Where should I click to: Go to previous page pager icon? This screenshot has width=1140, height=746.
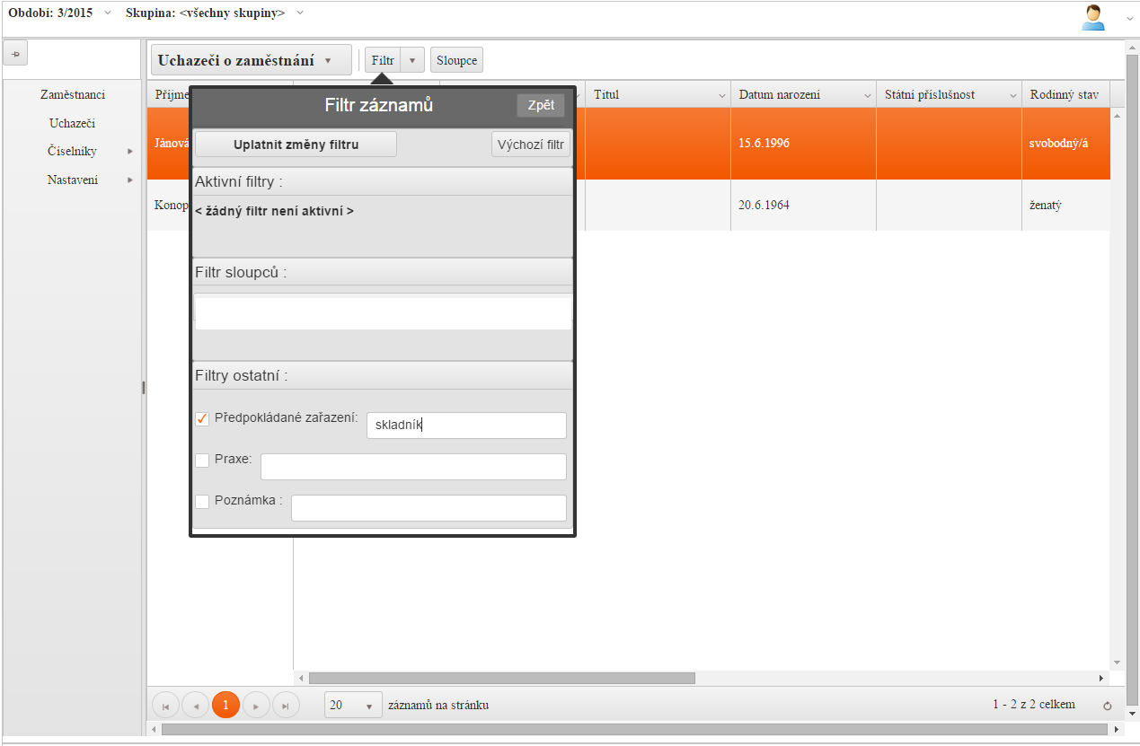pyautogui.click(x=196, y=706)
